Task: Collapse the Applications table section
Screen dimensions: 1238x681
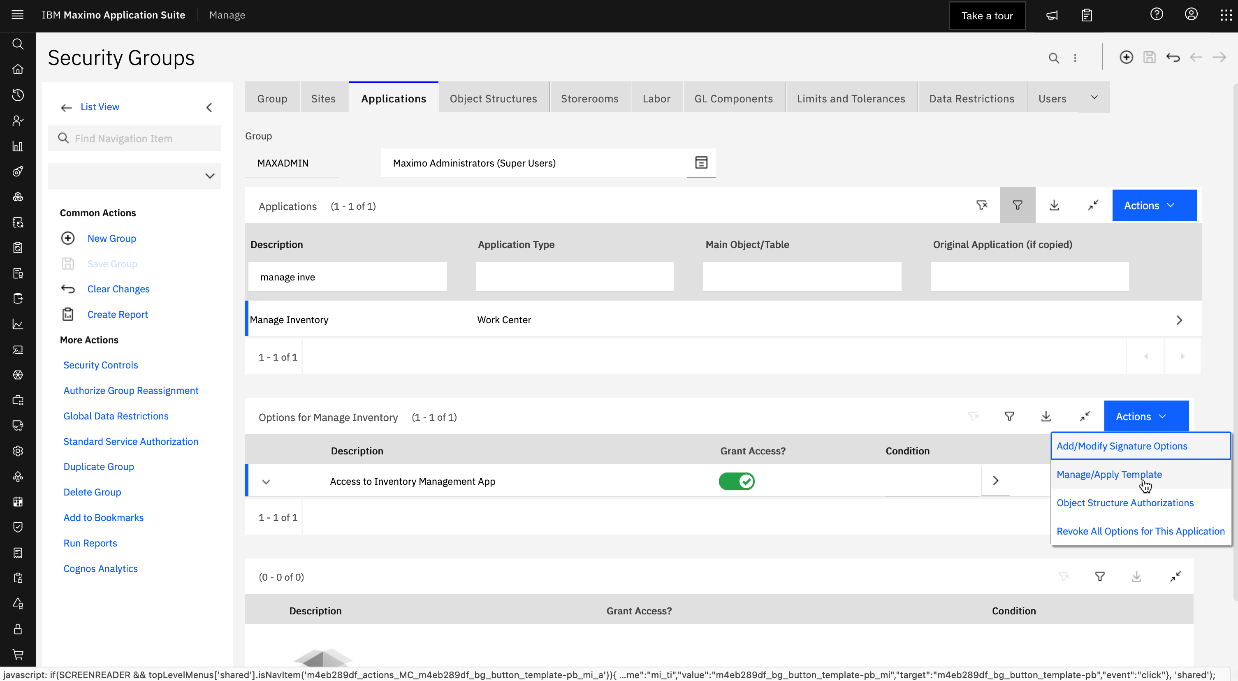Action: click(x=1093, y=205)
